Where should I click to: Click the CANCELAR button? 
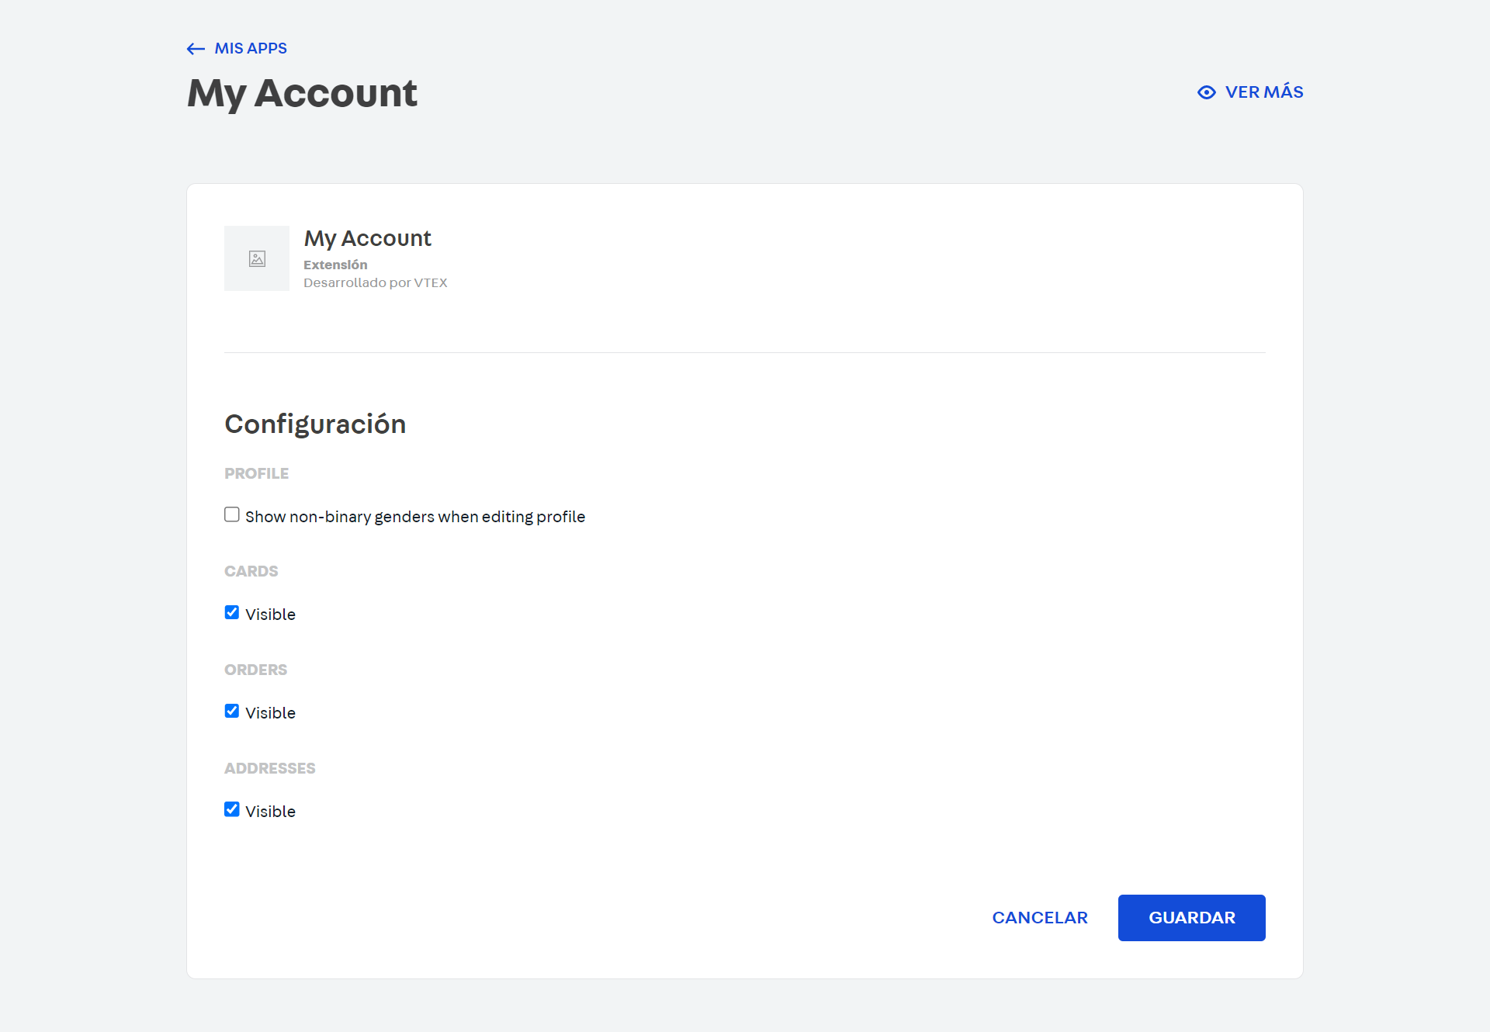tap(1040, 917)
